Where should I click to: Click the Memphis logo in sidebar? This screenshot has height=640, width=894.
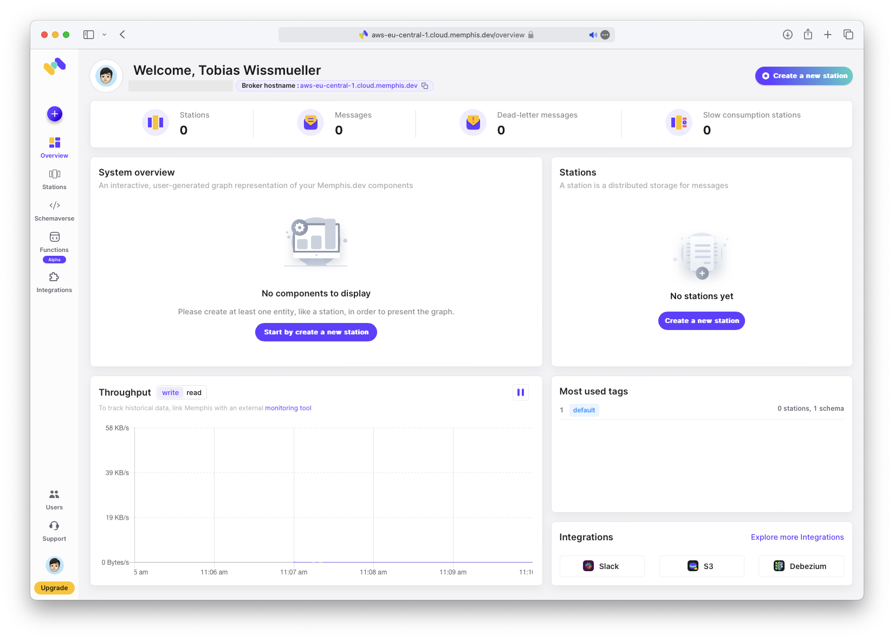[x=55, y=67]
